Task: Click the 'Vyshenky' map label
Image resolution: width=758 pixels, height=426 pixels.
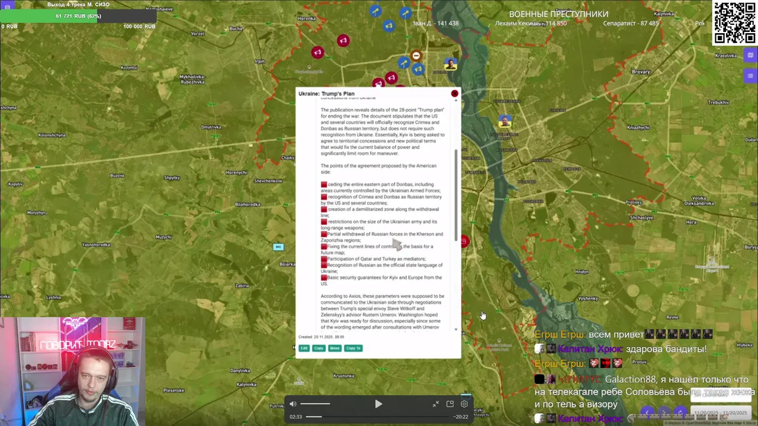Action: pos(588,298)
